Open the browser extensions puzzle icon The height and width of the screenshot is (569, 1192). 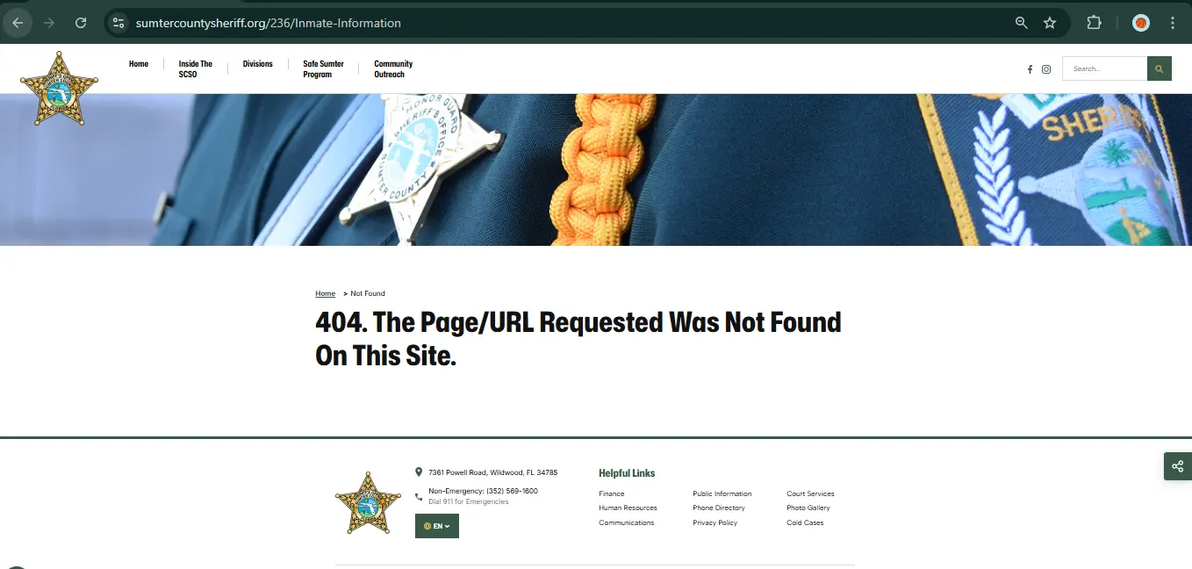[1095, 23]
